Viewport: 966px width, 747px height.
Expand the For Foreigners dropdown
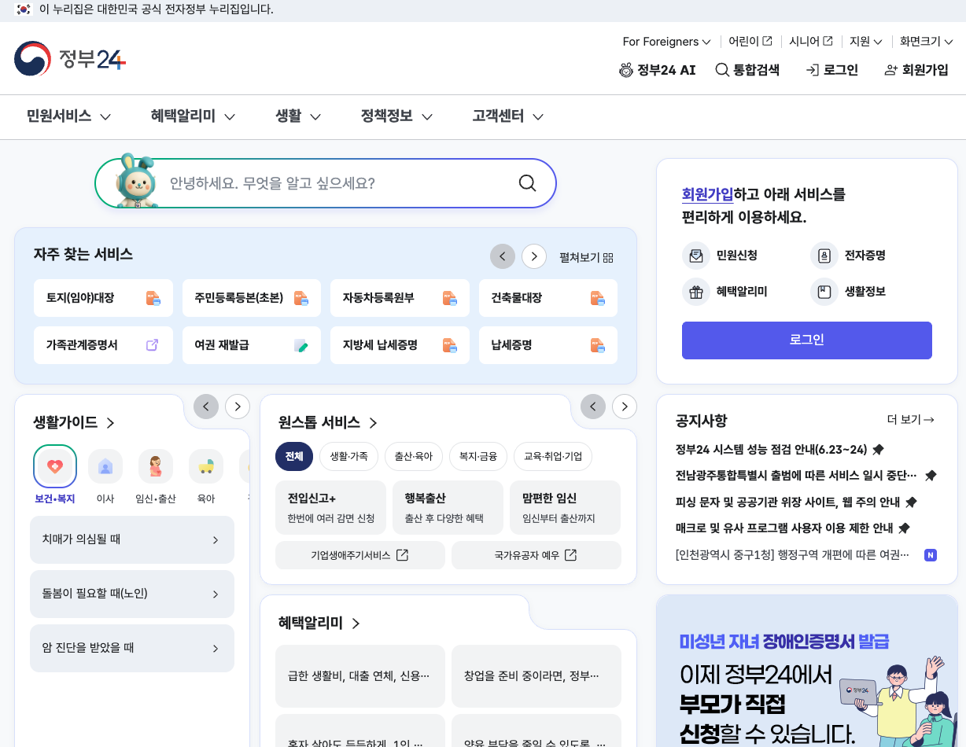(x=666, y=42)
